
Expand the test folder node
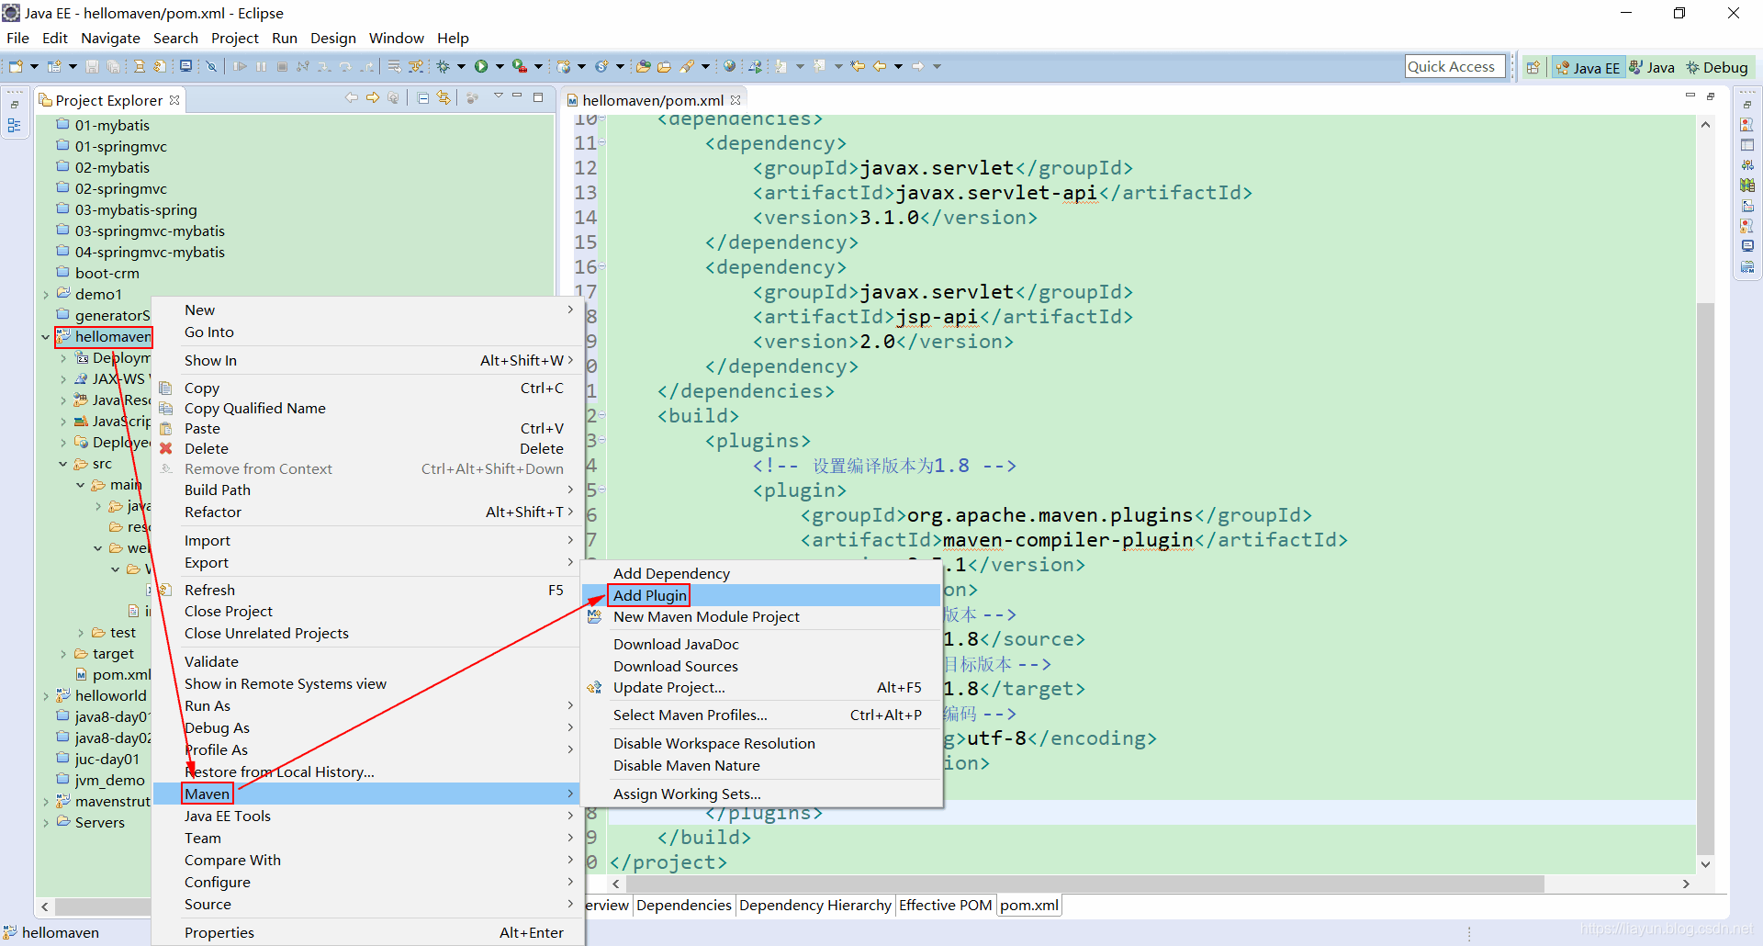click(x=80, y=633)
